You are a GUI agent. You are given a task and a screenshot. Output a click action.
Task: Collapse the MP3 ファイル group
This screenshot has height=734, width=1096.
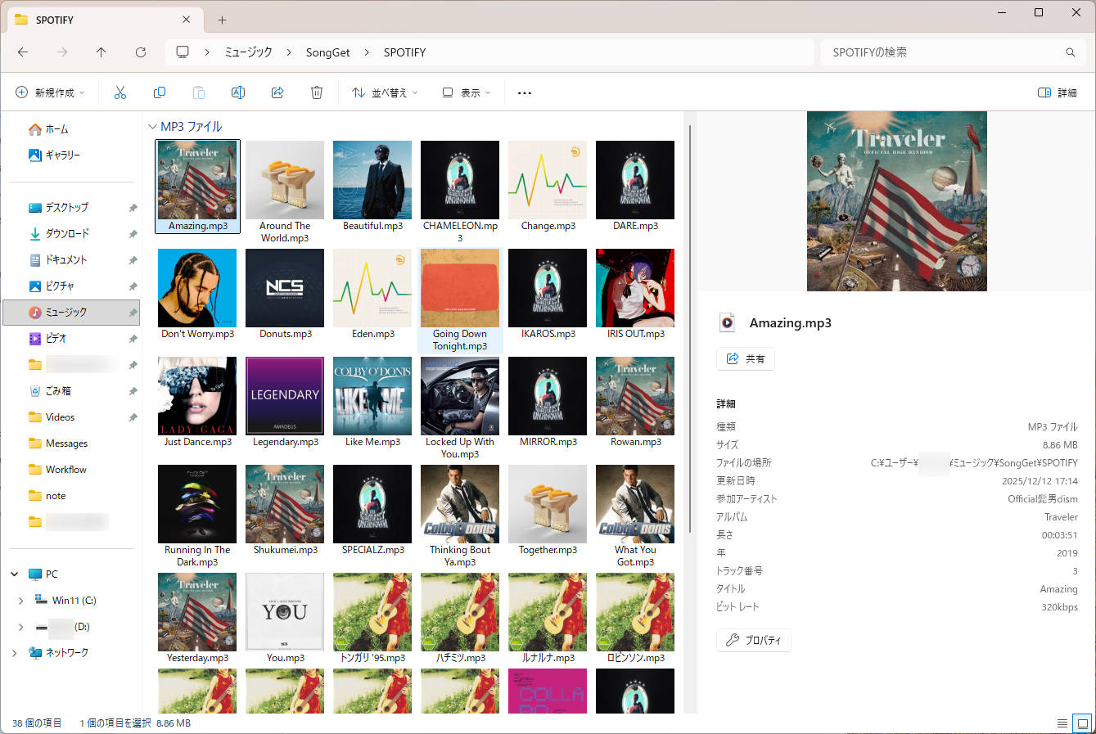[x=153, y=126]
